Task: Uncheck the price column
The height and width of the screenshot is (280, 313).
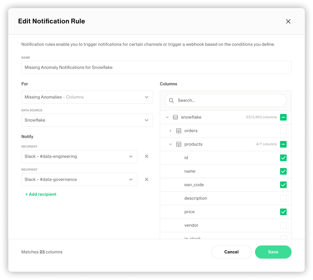Action: (283, 212)
